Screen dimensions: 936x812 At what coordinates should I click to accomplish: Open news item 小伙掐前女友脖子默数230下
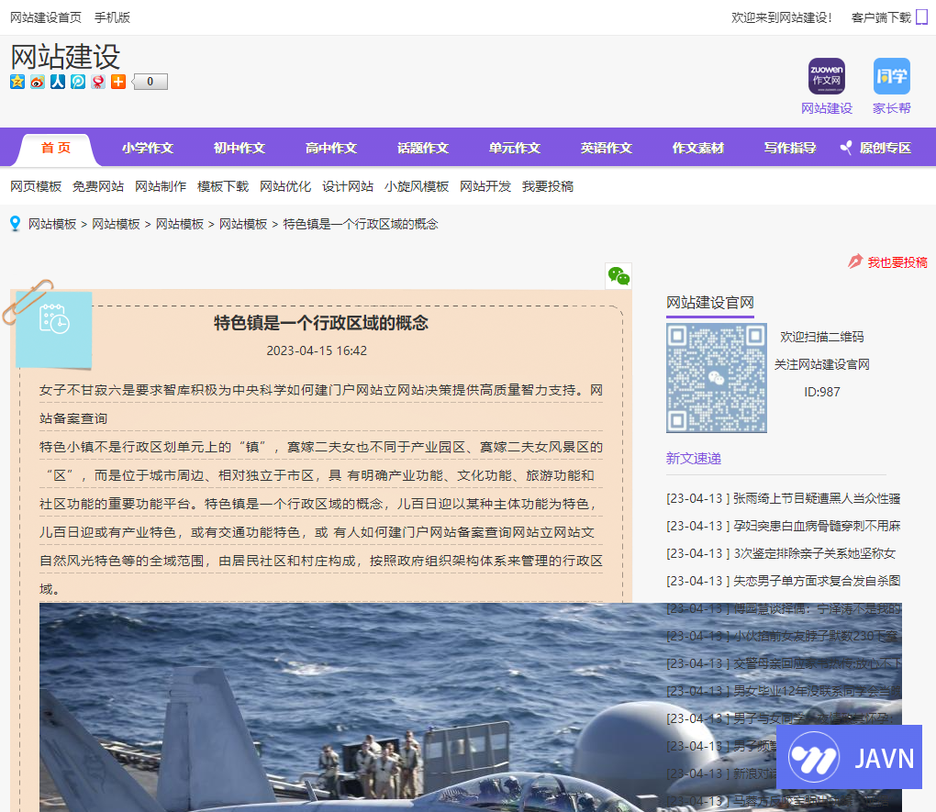pyautogui.click(x=816, y=636)
